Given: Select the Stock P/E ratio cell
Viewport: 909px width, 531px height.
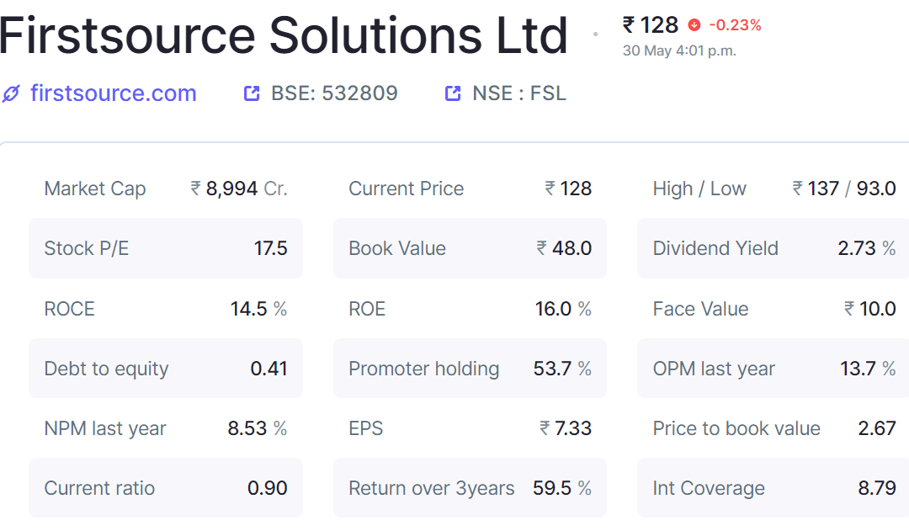Looking at the screenshot, I should tap(166, 248).
